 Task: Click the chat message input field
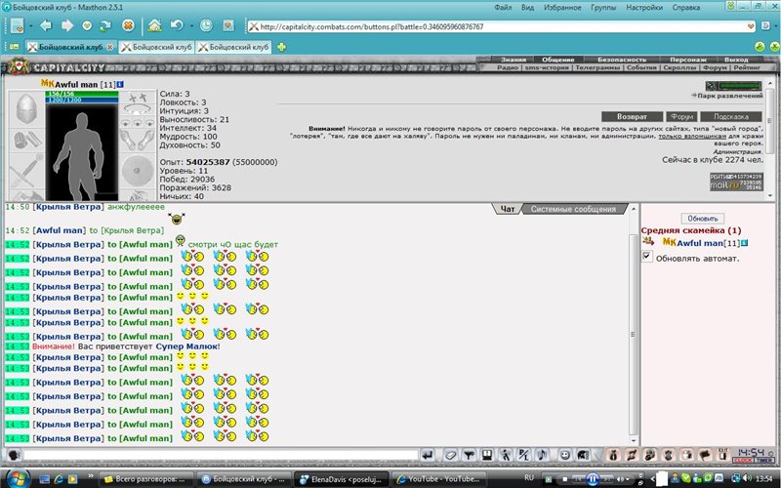point(221,455)
